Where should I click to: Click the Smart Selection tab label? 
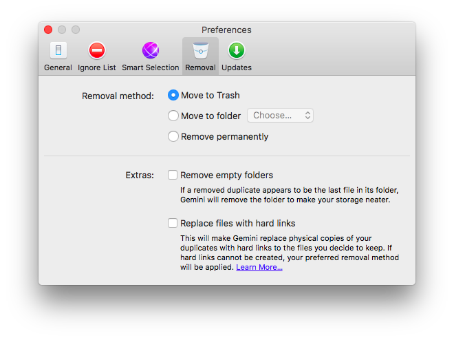(x=151, y=67)
